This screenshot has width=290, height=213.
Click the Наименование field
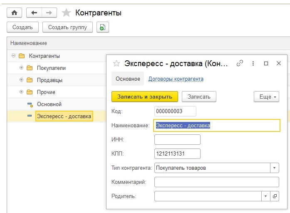[217, 125]
